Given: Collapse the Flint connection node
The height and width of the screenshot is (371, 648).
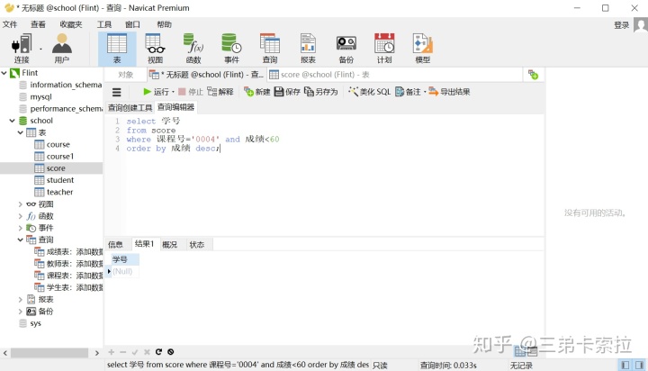Looking at the screenshot, I should coord(4,73).
